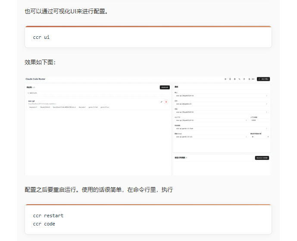This screenshot has height=241, width=297.
Task: Click the 'Claude Code Router' title
Action: click(35, 79)
